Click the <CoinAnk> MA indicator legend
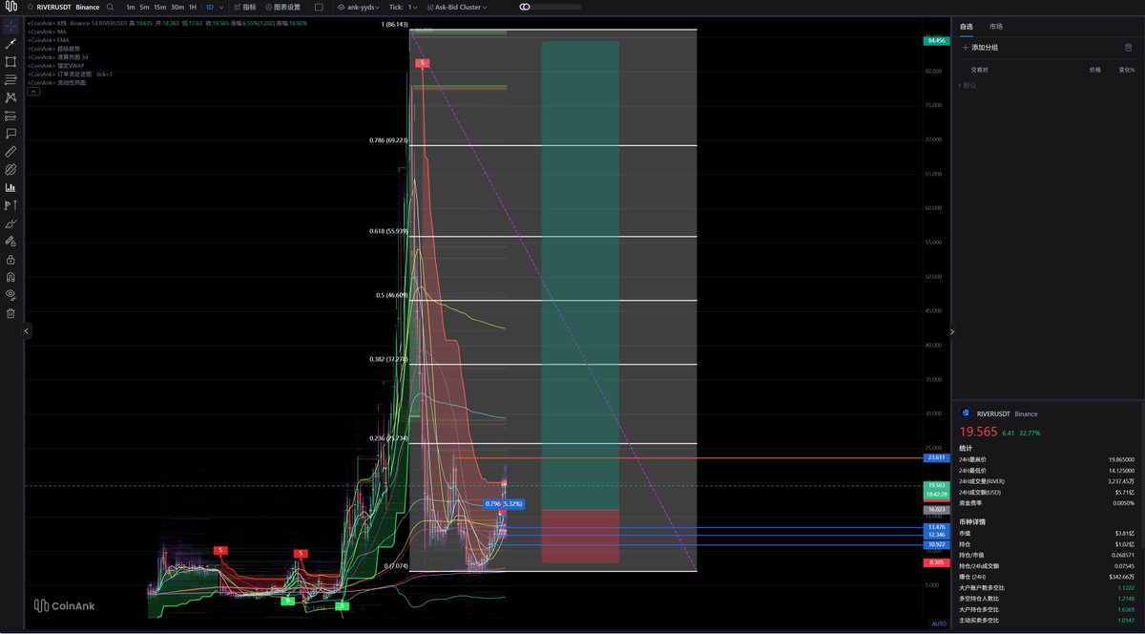The width and height of the screenshot is (1145, 634). 47,31
